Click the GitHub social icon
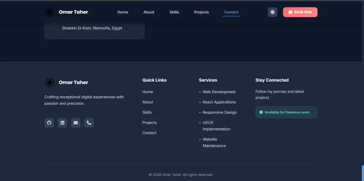Image resolution: width=364 pixels, height=181 pixels. (49, 123)
